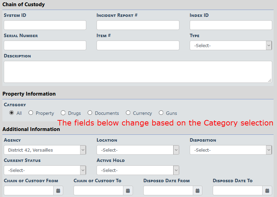Open the Location dropdown
277x197 pixels.
click(137, 150)
